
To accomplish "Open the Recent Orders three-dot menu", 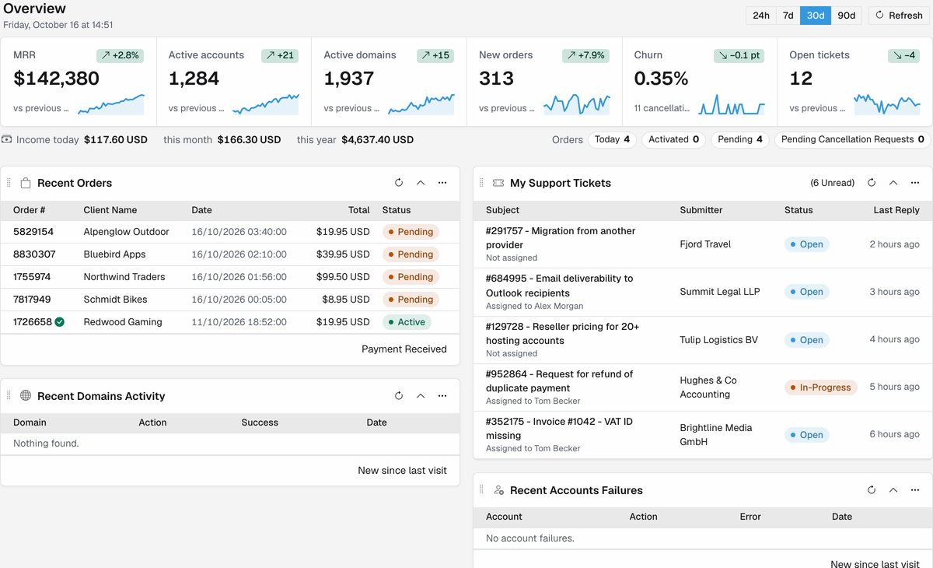I will click(x=442, y=183).
